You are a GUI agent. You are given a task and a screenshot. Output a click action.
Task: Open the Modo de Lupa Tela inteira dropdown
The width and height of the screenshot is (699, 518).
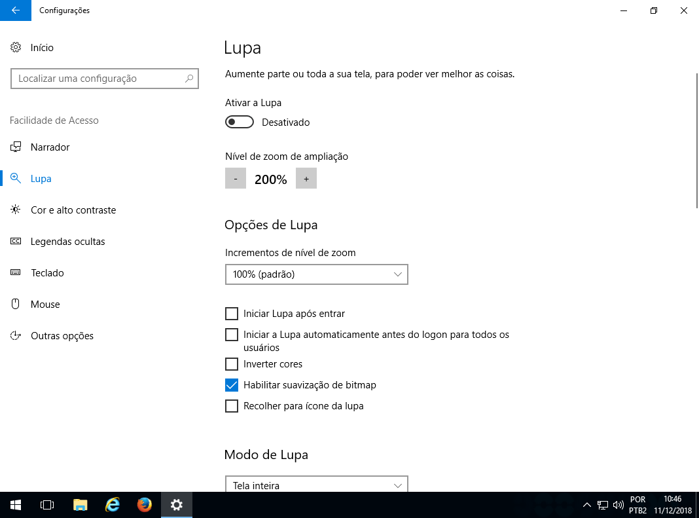tap(316, 485)
